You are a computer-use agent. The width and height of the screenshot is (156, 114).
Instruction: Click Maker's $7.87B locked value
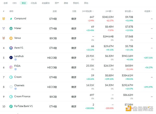[129, 27]
